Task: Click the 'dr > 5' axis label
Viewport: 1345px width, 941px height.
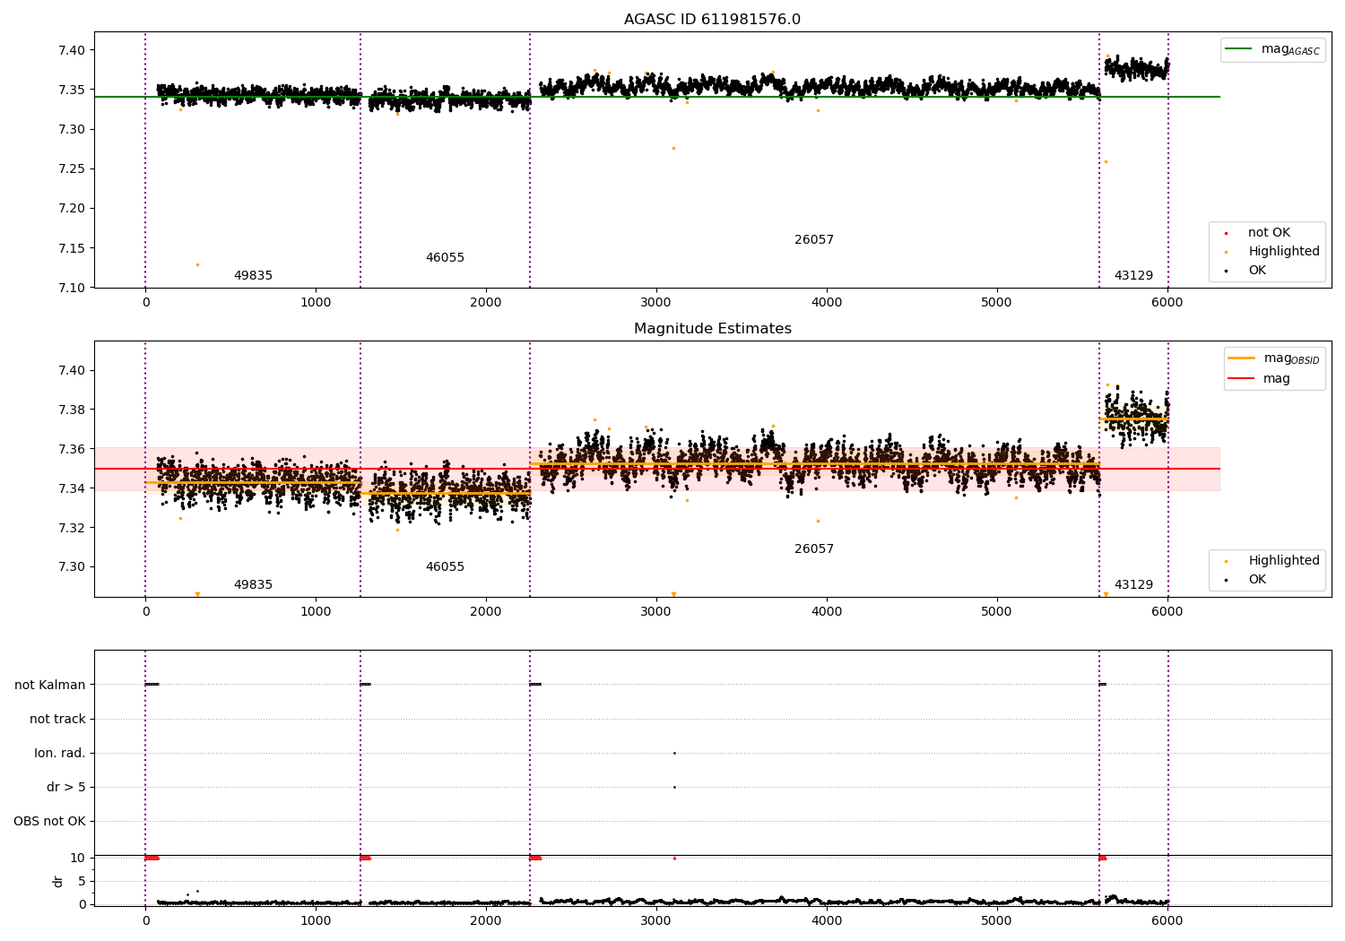Action: (x=65, y=788)
